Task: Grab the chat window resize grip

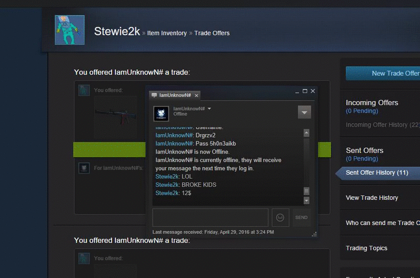Action: (x=314, y=234)
